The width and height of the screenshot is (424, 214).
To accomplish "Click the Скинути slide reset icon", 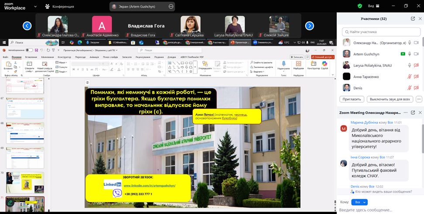I will pyautogui.click(x=62, y=67).
